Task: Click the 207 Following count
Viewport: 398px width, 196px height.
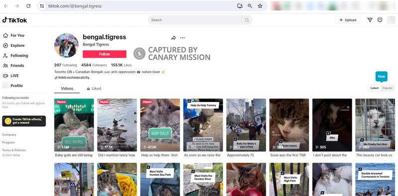Action: (66, 65)
